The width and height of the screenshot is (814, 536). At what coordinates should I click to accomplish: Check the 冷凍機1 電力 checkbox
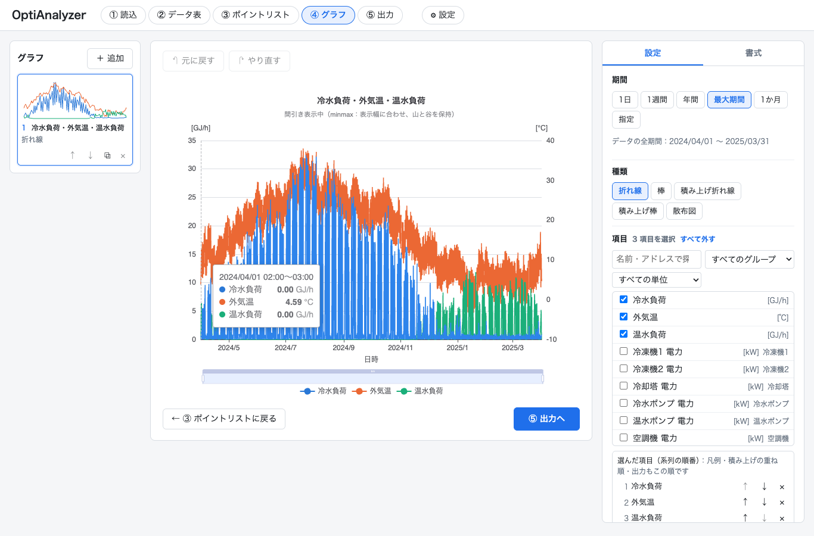tap(623, 351)
